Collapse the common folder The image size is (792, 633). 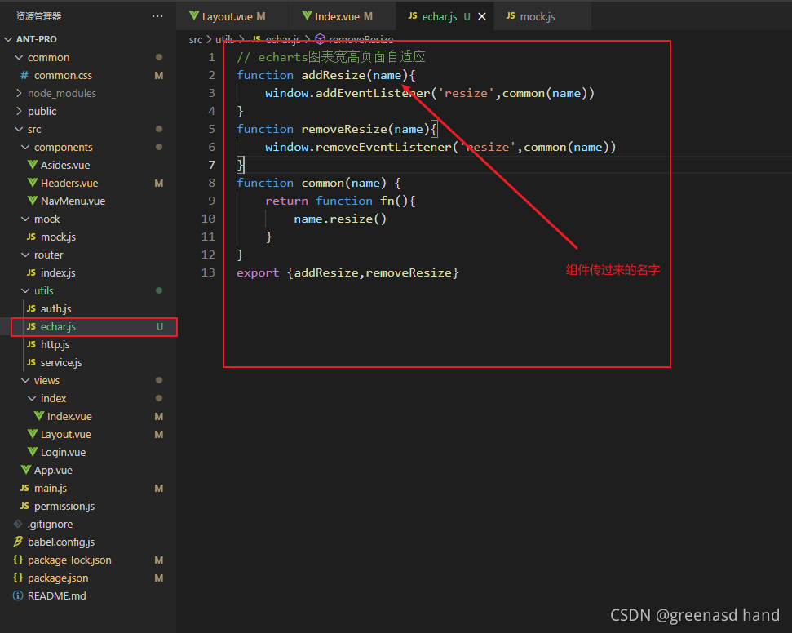(x=18, y=57)
